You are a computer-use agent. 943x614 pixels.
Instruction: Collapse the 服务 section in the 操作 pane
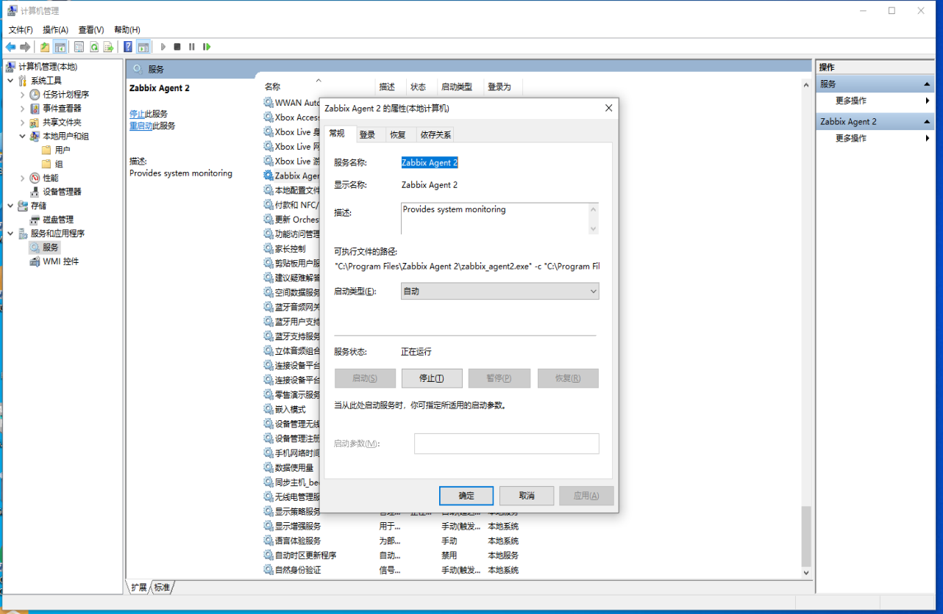pos(928,84)
